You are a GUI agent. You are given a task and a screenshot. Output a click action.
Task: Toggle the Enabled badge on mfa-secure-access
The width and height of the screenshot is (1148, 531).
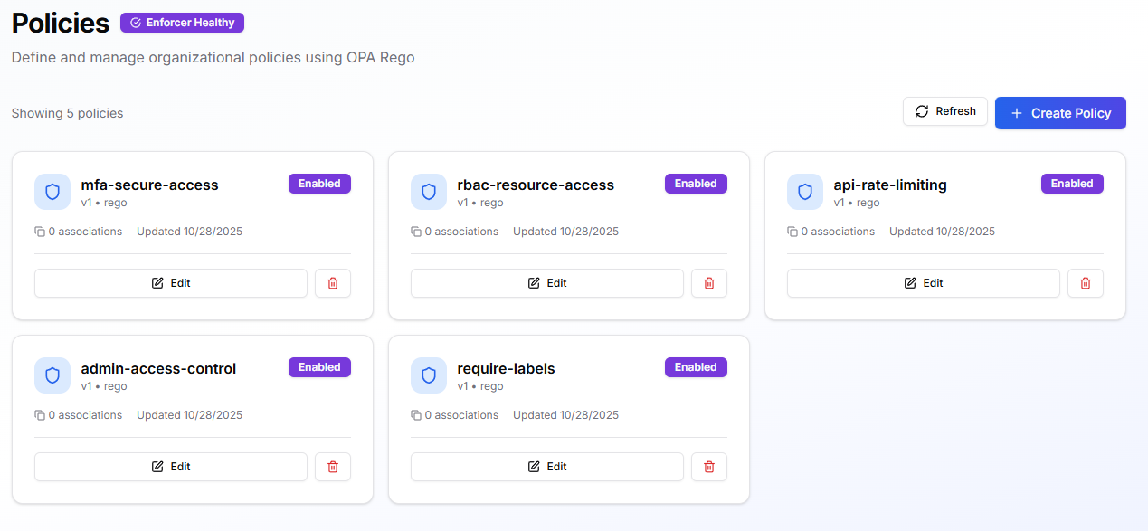[319, 183]
